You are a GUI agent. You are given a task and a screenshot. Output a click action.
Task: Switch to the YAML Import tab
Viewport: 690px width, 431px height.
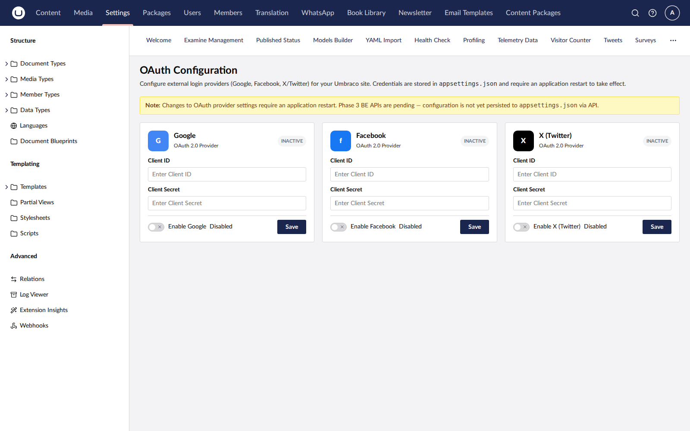(x=383, y=40)
